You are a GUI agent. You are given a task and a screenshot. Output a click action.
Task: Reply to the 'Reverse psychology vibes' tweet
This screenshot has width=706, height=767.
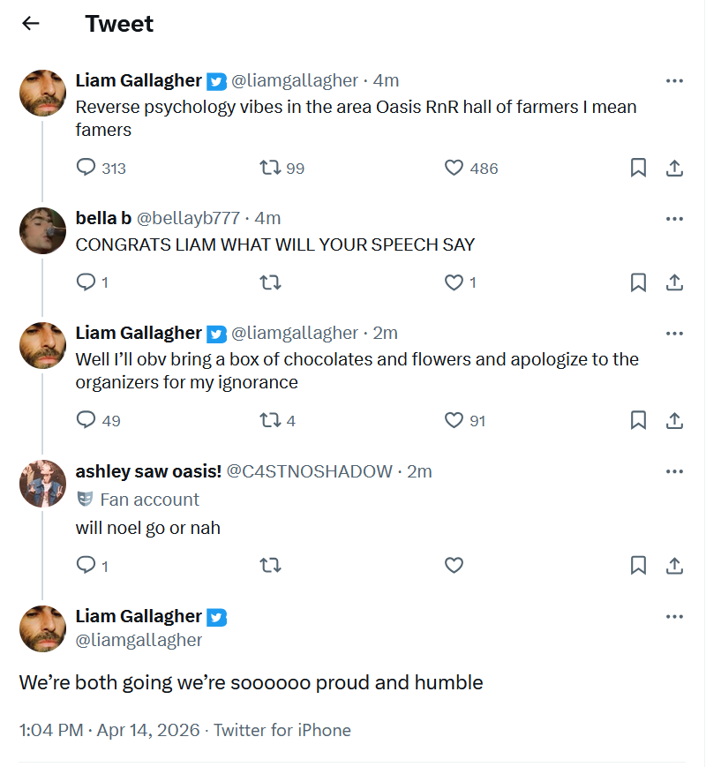click(x=86, y=168)
